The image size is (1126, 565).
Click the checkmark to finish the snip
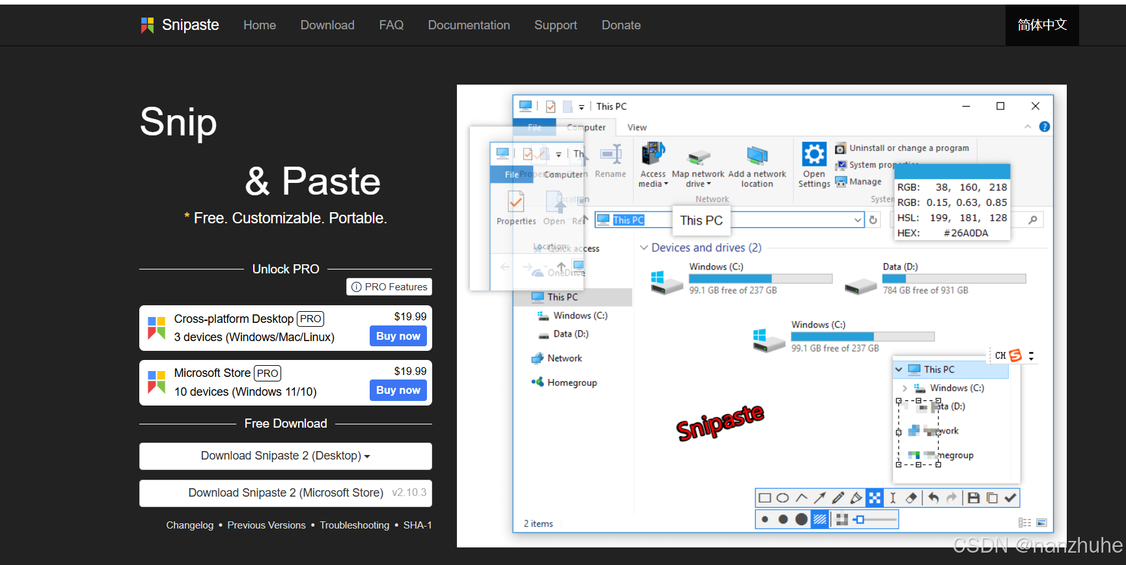coord(1010,498)
